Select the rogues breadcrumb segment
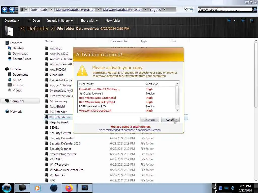258x193 pixels. pos(155,10)
